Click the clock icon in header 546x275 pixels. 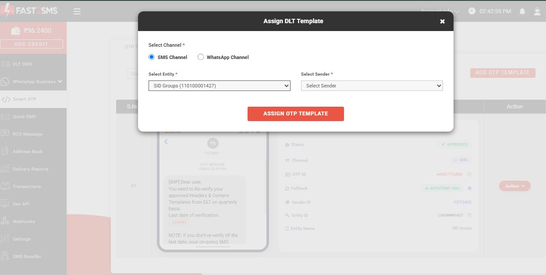pyautogui.click(x=472, y=11)
